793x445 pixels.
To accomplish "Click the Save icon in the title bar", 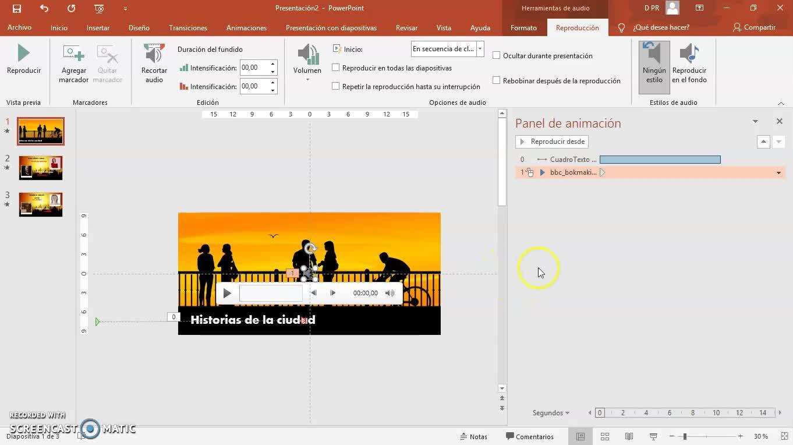I will (x=17, y=8).
